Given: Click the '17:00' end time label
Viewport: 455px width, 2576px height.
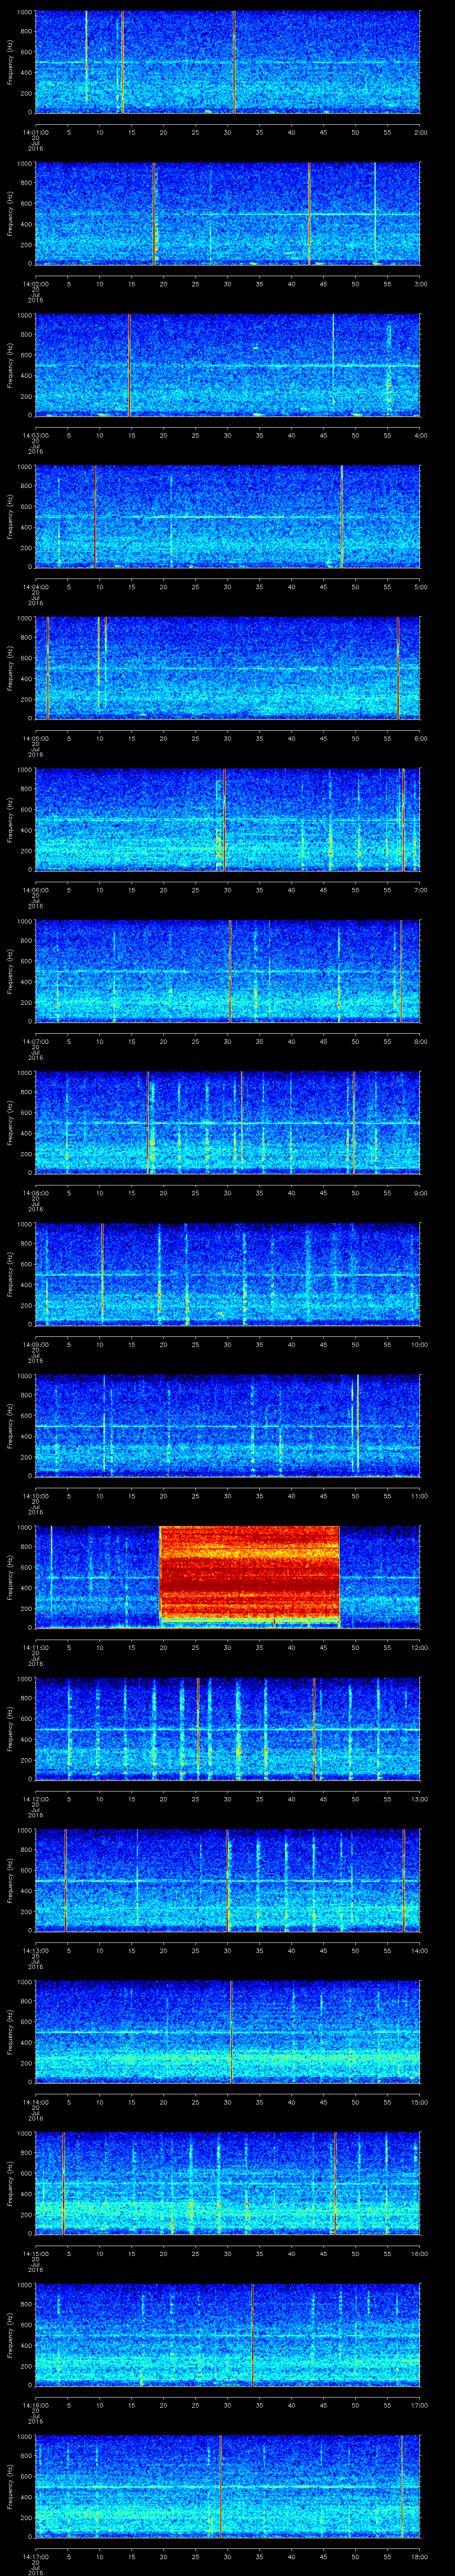Looking at the screenshot, I should pyautogui.click(x=419, y=2406).
